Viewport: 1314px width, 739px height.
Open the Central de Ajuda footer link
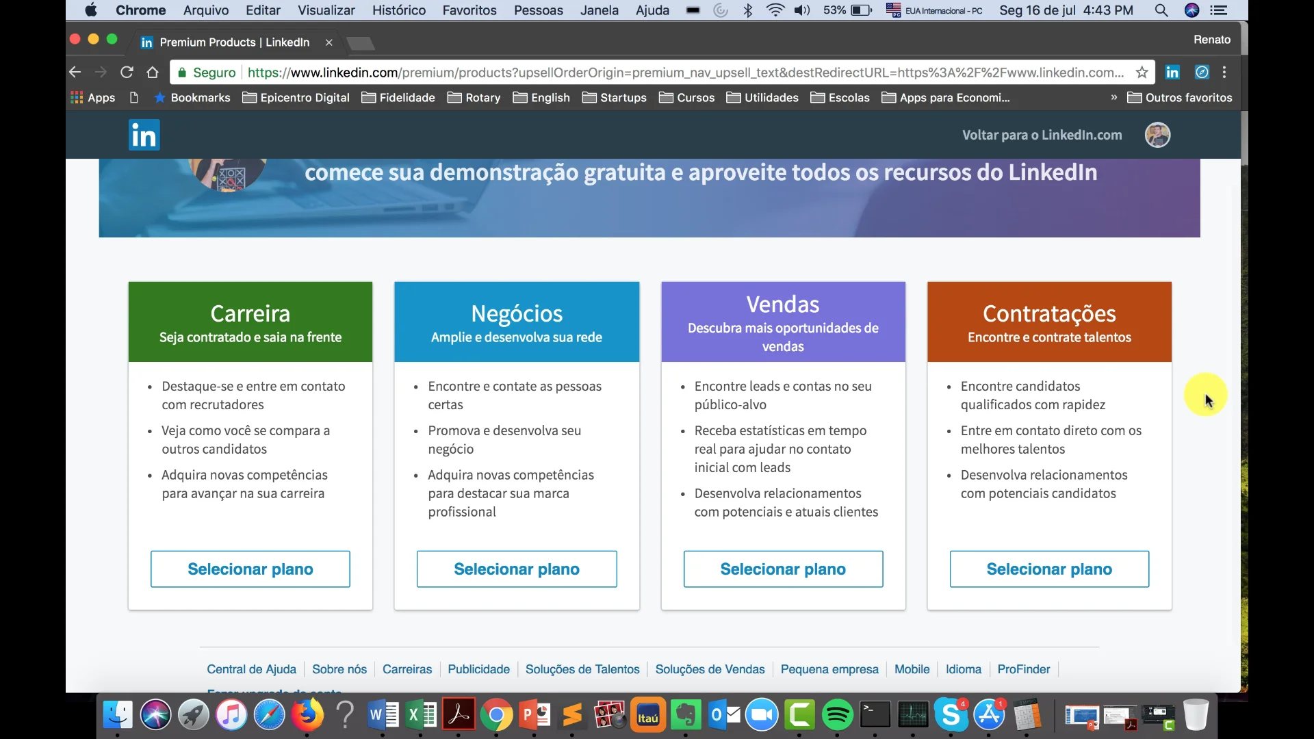tap(251, 669)
